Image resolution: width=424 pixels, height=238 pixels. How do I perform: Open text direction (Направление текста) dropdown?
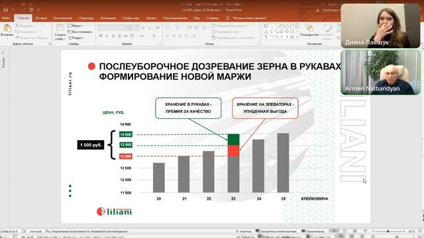point(230,26)
